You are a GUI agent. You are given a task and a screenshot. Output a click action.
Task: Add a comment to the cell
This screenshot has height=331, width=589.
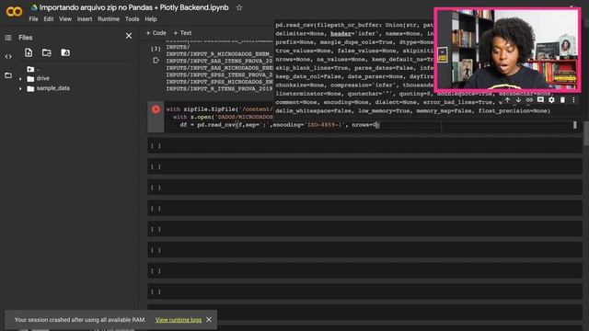[x=540, y=100]
